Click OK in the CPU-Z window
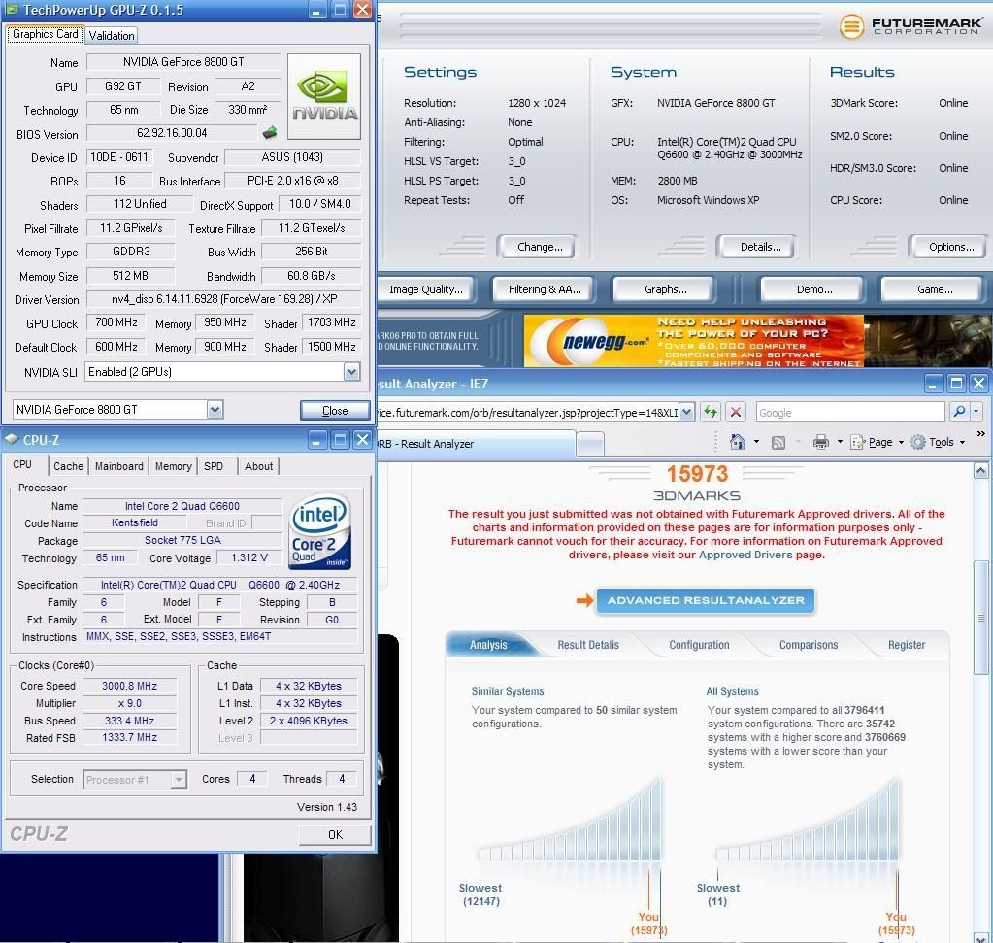 (x=335, y=835)
